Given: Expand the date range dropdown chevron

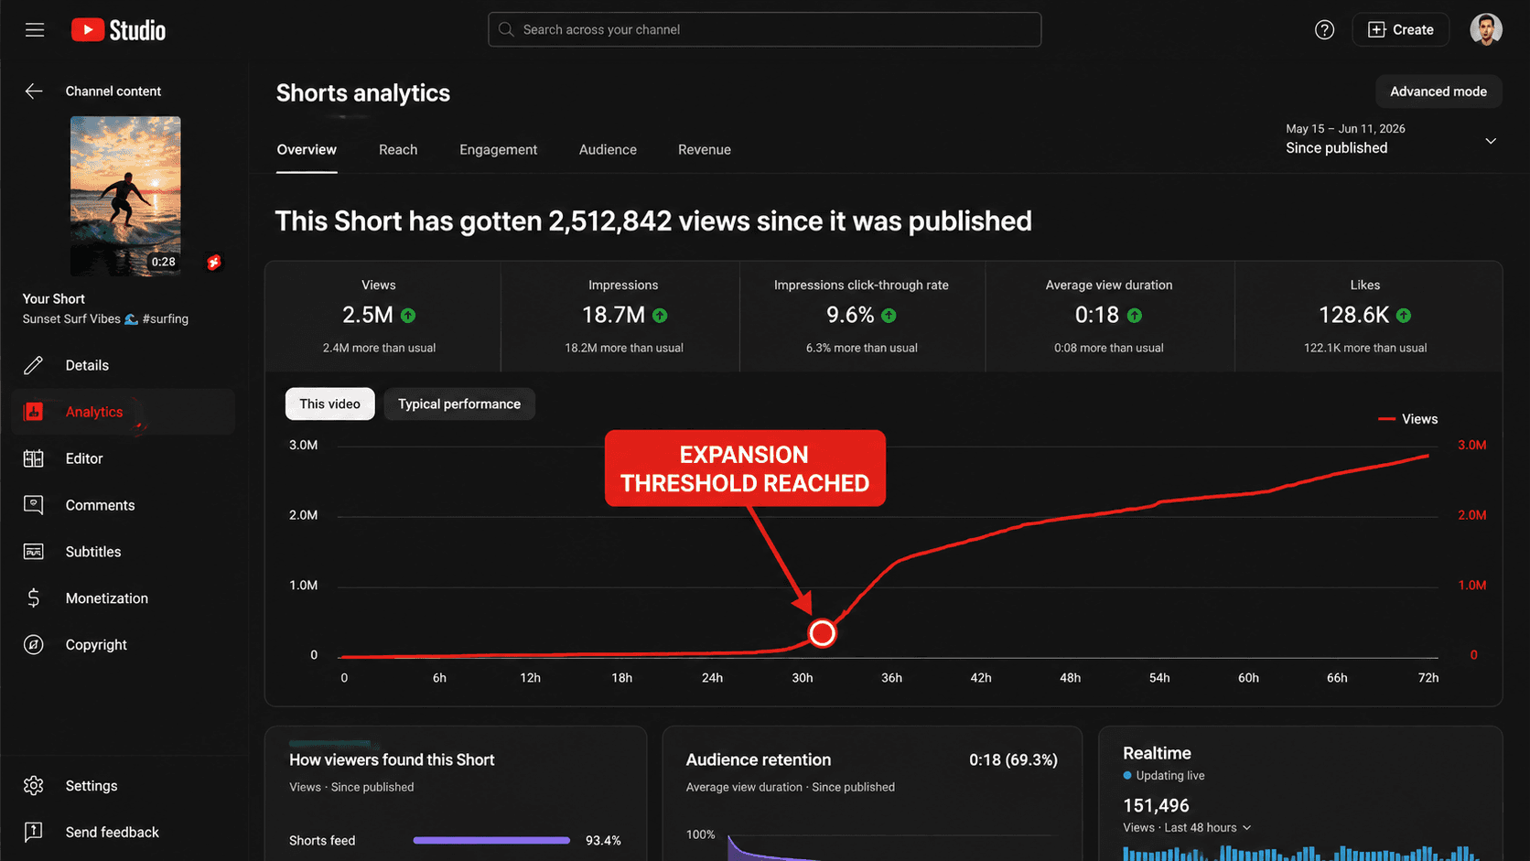Looking at the screenshot, I should [x=1491, y=141].
